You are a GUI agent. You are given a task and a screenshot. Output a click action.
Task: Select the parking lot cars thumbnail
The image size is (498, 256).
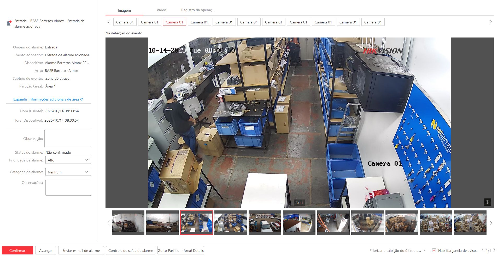pyautogui.click(x=265, y=222)
